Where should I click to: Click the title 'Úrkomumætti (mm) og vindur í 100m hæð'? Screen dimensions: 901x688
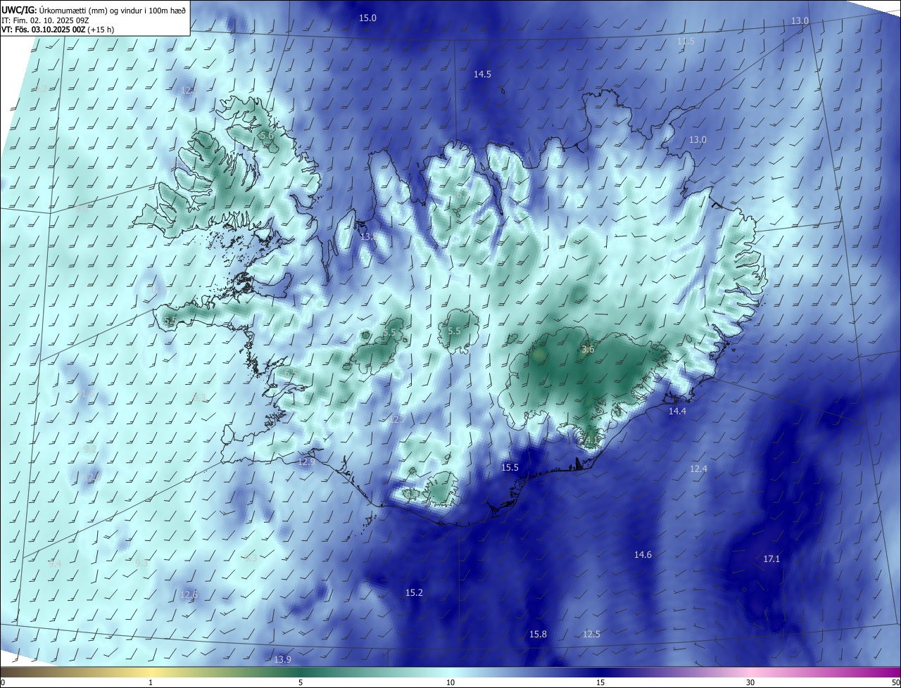(113, 11)
